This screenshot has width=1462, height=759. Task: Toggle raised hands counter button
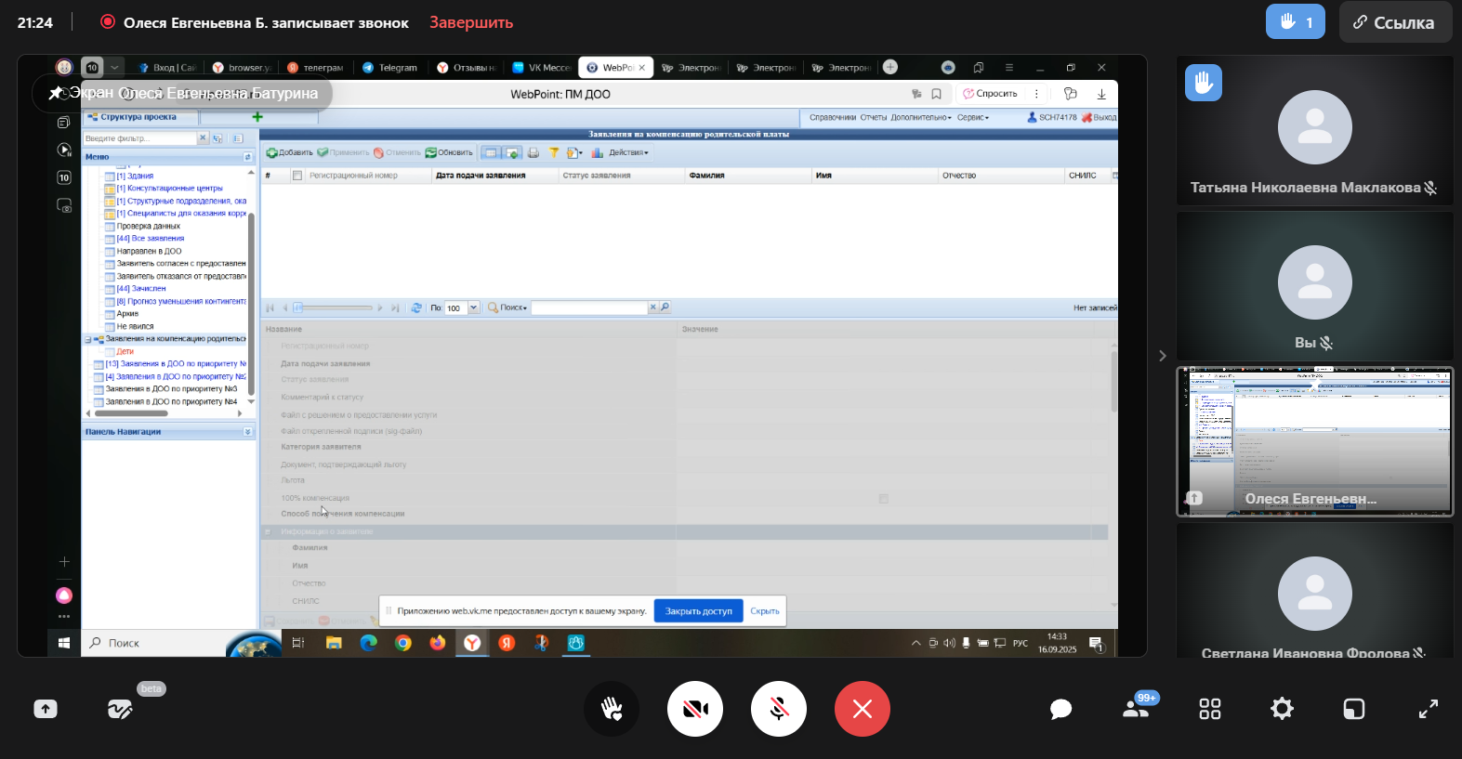point(1295,22)
